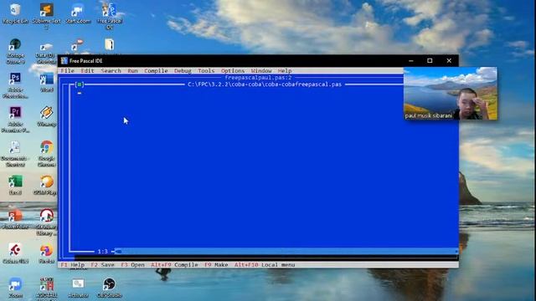Open the Winamp desktop shortcut
Image resolution: width=536 pixels, height=301 pixels.
(47, 116)
